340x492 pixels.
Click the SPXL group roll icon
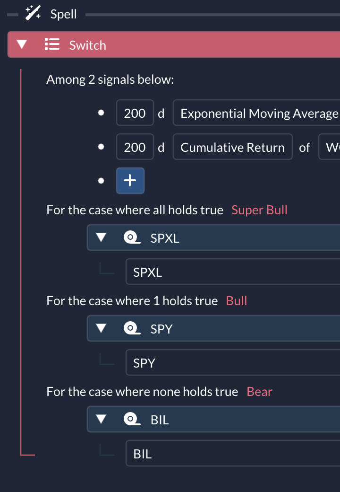(x=131, y=237)
